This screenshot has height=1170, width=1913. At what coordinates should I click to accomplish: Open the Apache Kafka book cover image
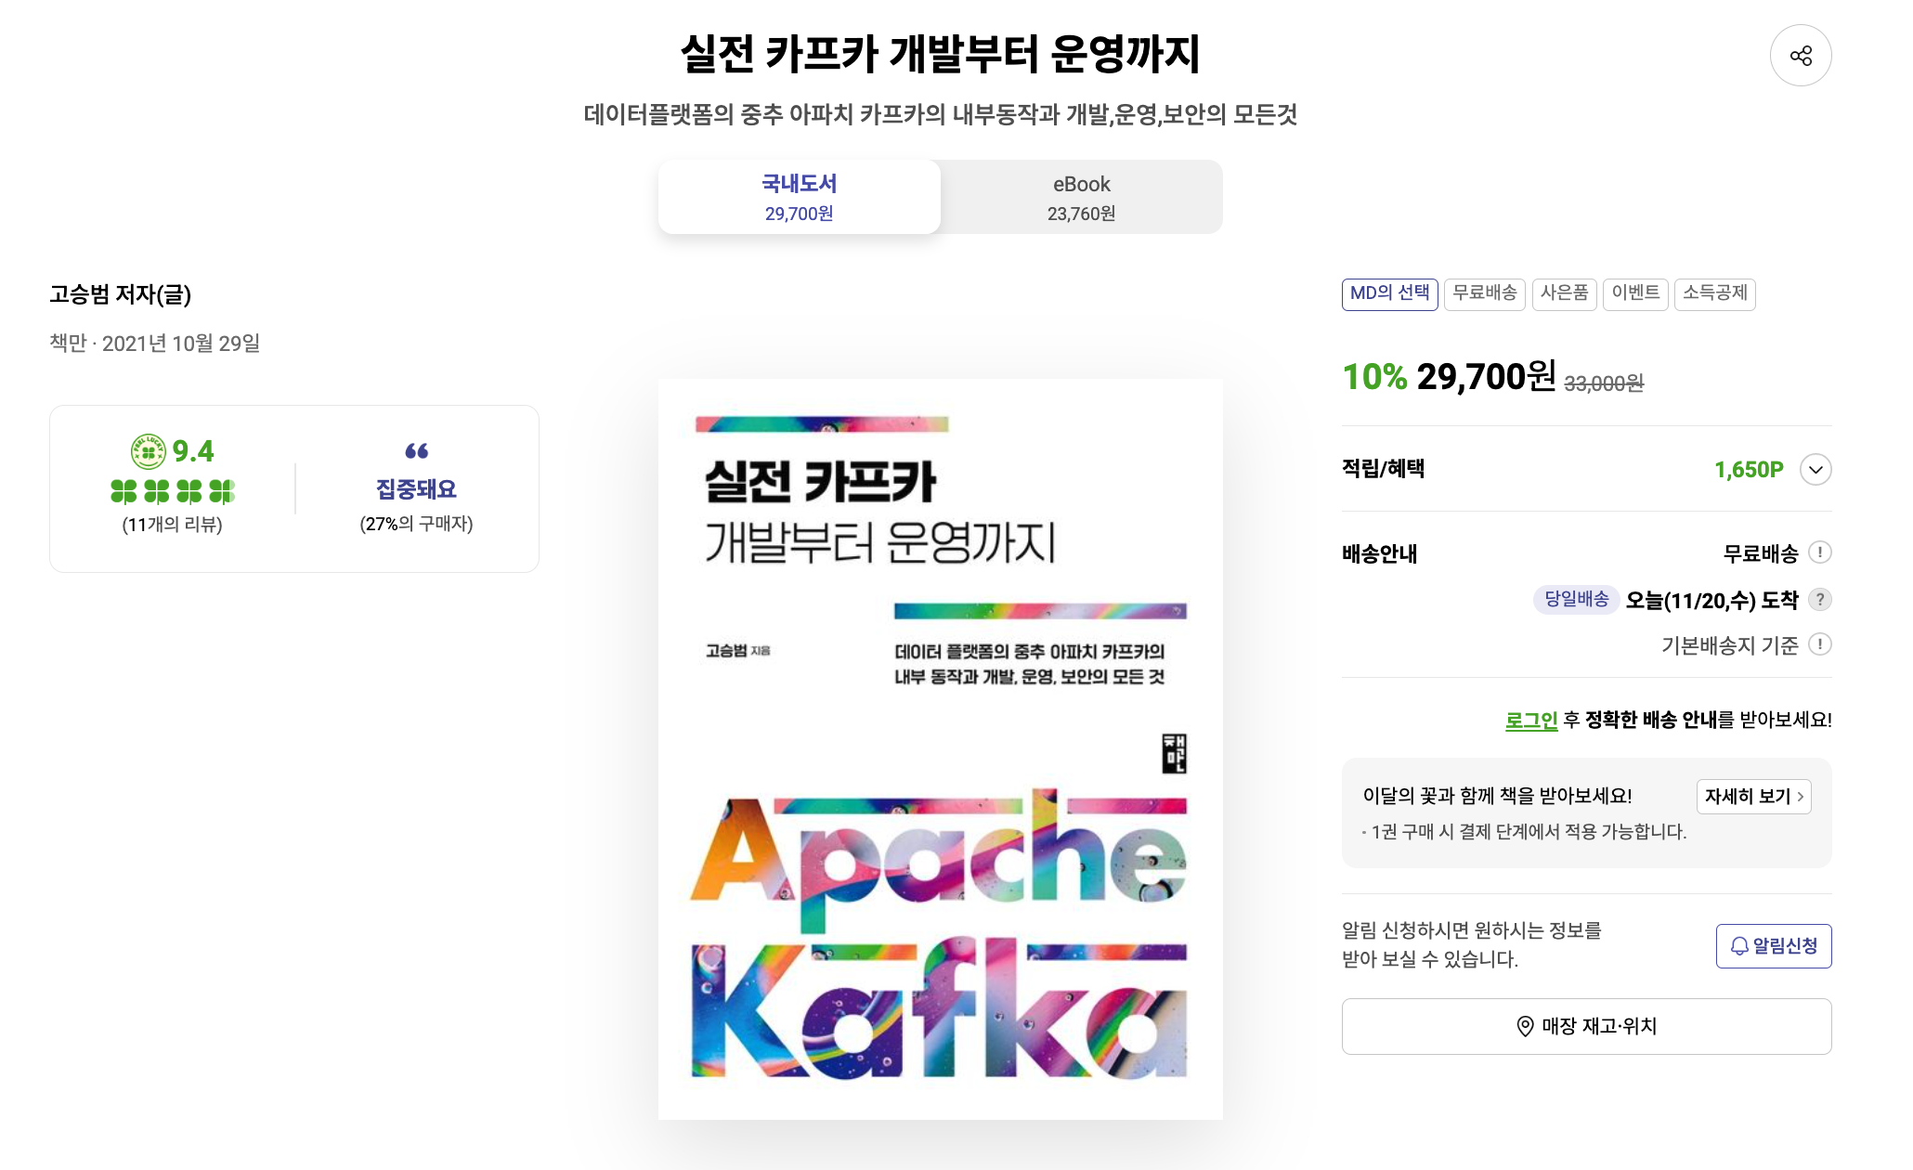point(940,748)
